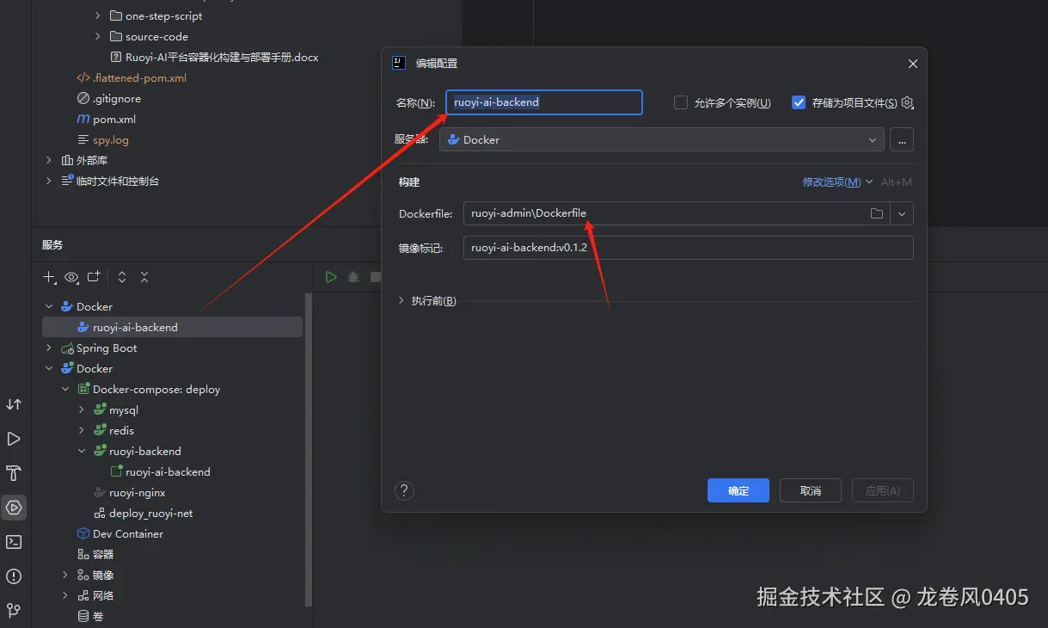This screenshot has width=1048, height=628.
Task: Uncheck the 存储为项目文件 checkbox
Action: click(799, 102)
